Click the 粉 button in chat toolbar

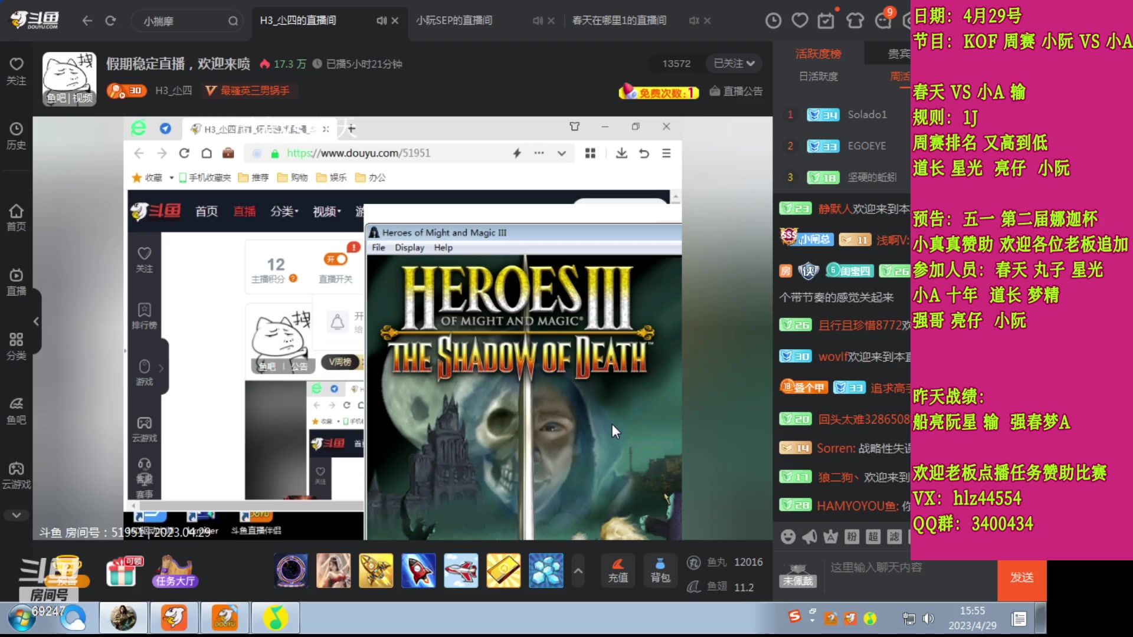pos(852,536)
